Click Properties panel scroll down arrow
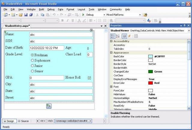This screenshot has height=130, width=192. click(189, 108)
